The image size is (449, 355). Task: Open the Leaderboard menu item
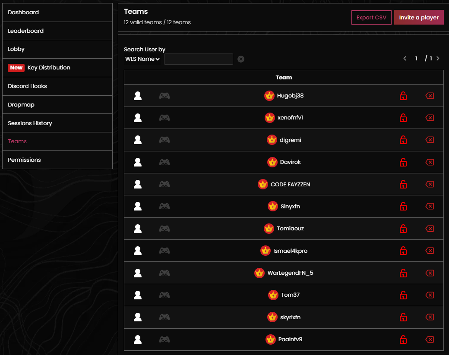(57, 31)
